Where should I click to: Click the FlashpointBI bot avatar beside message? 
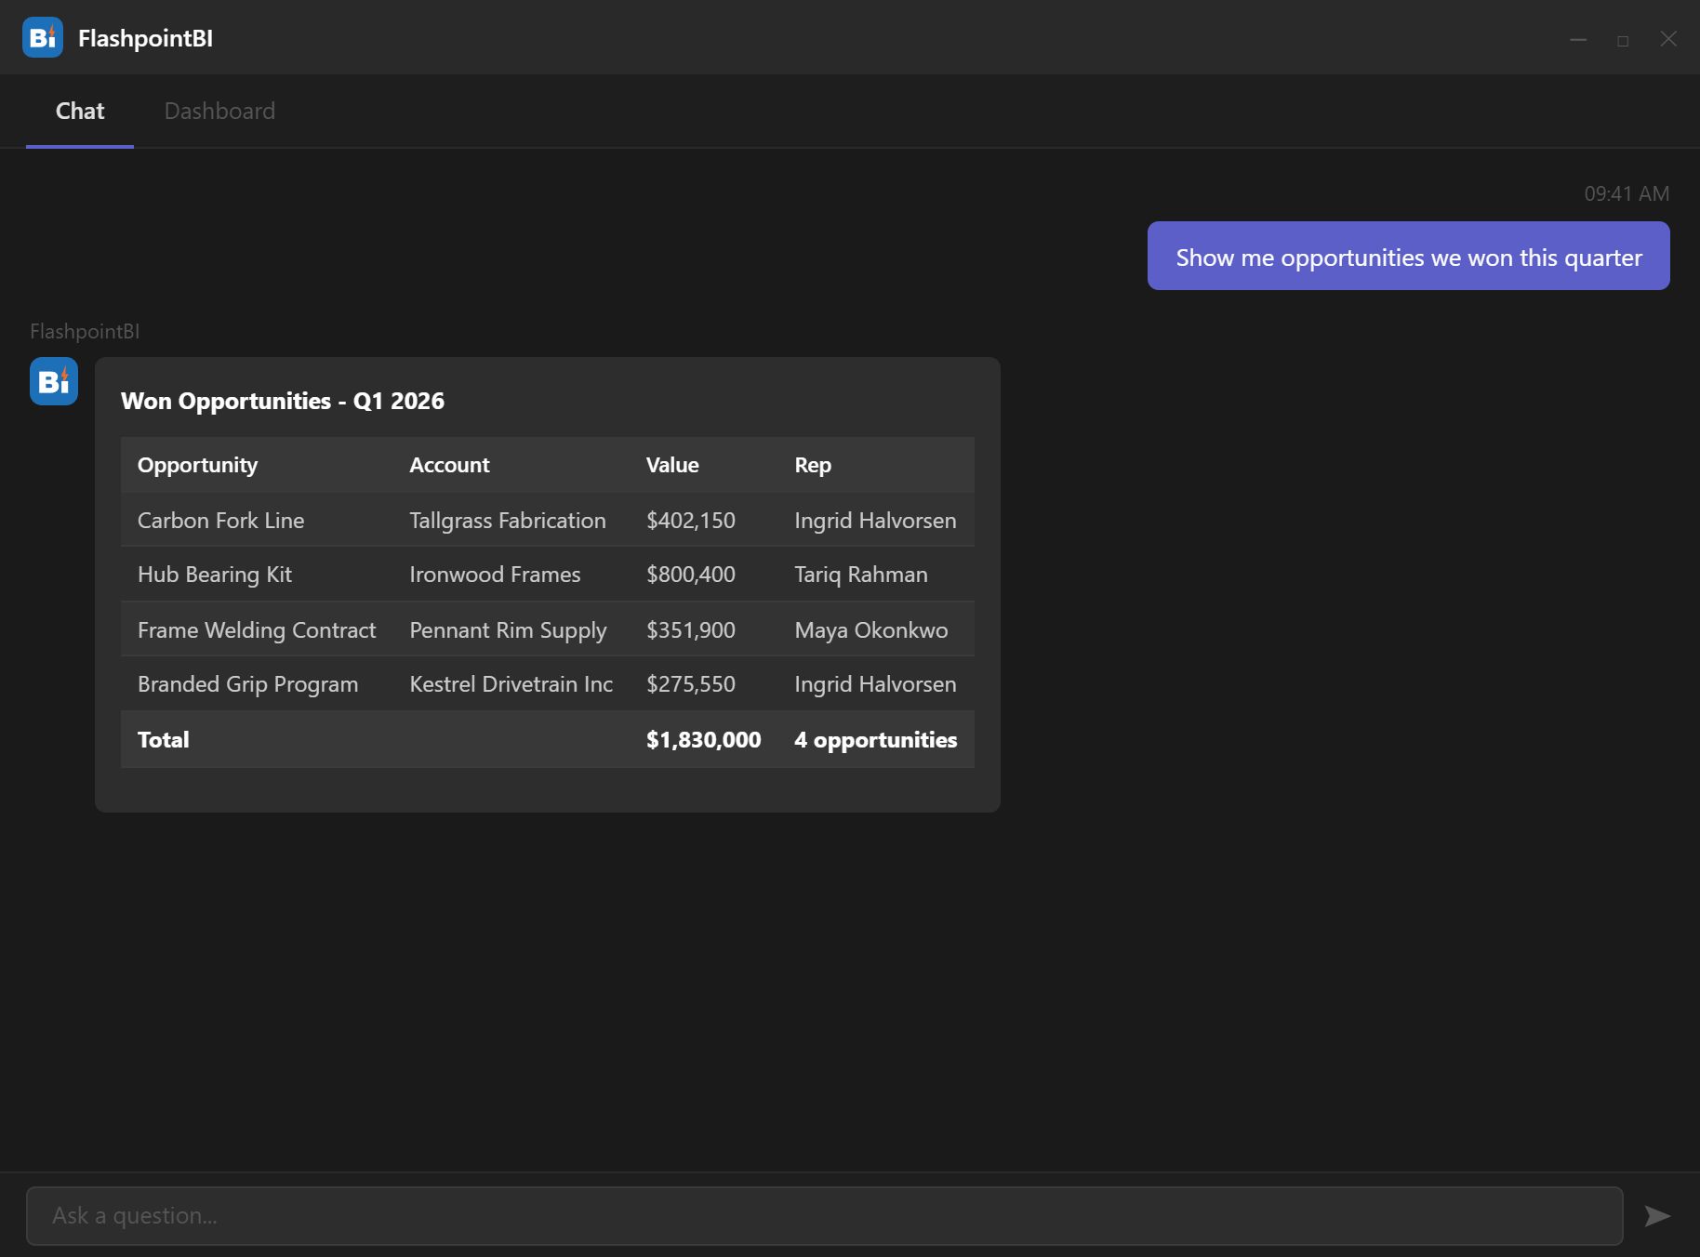(x=54, y=381)
